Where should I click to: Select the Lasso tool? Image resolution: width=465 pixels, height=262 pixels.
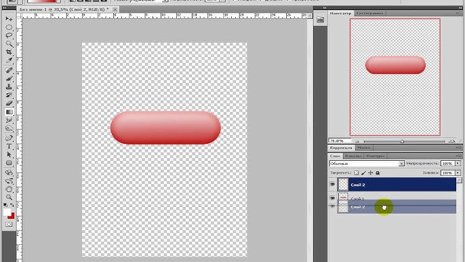(x=9, y=36)
